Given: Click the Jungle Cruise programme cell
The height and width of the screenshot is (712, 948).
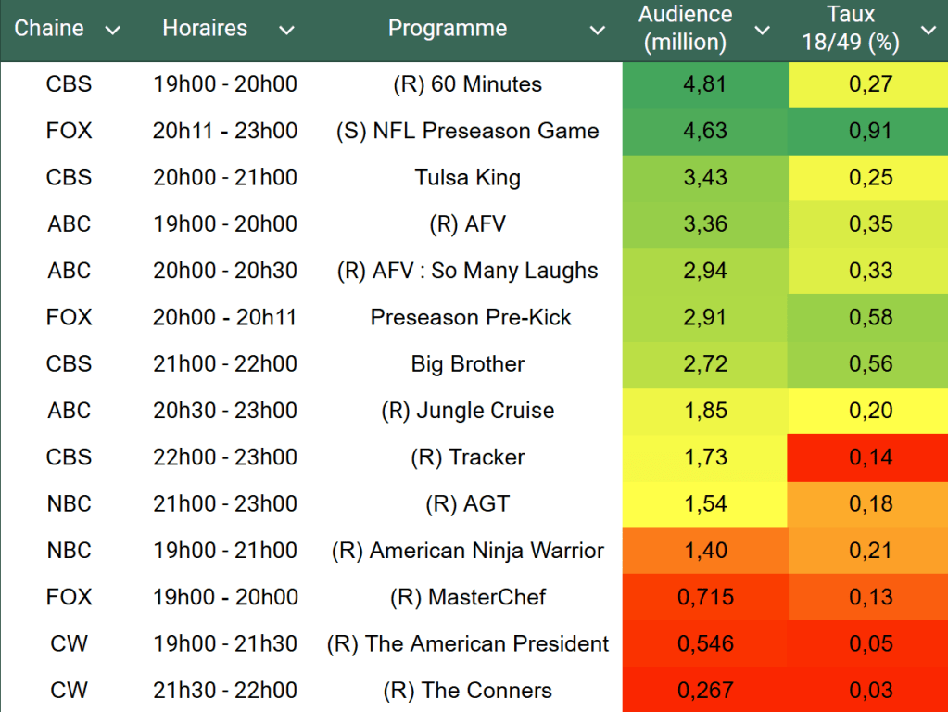Looking at the screenshot, I should [468, 411].
